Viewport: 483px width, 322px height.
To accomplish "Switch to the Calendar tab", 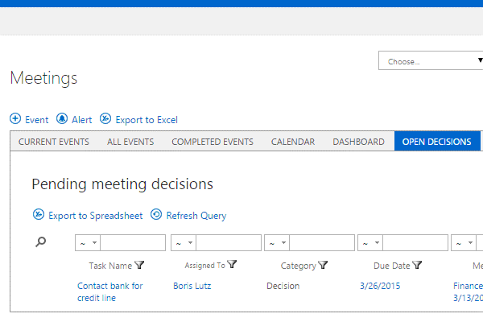I will (293, 142).
